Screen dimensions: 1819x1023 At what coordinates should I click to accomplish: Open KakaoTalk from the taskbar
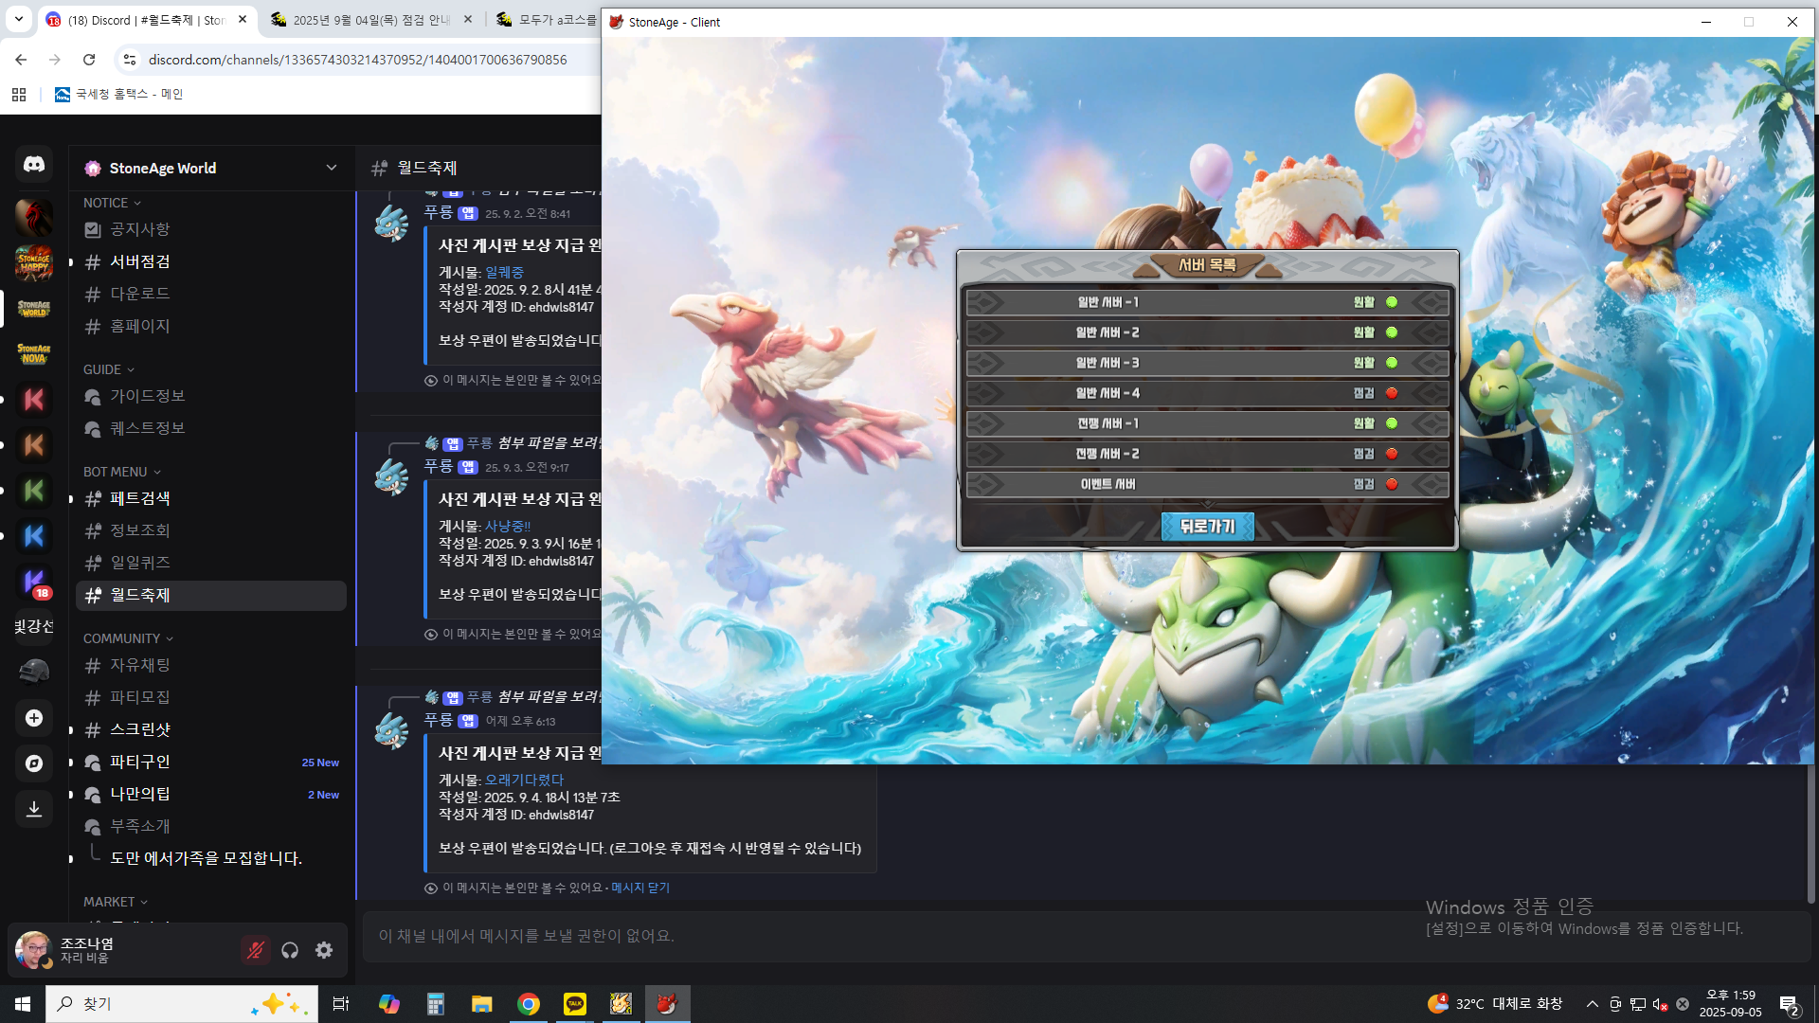(575, 1004)
